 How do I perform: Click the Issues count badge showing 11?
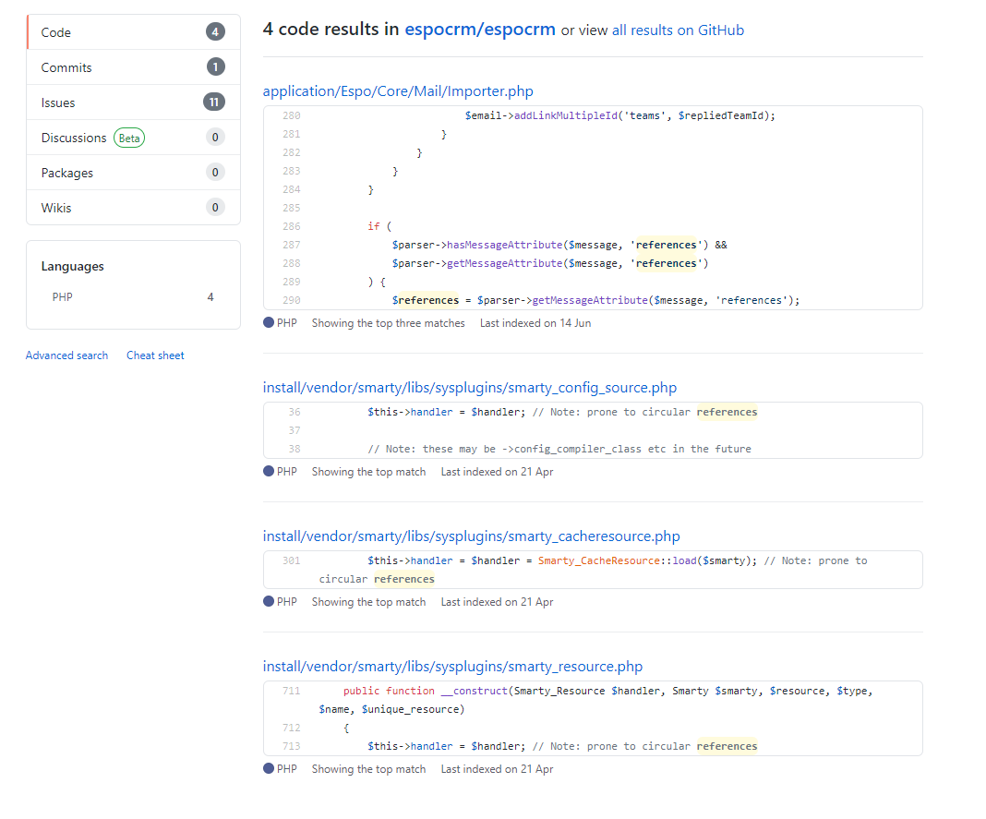(214, 102)
